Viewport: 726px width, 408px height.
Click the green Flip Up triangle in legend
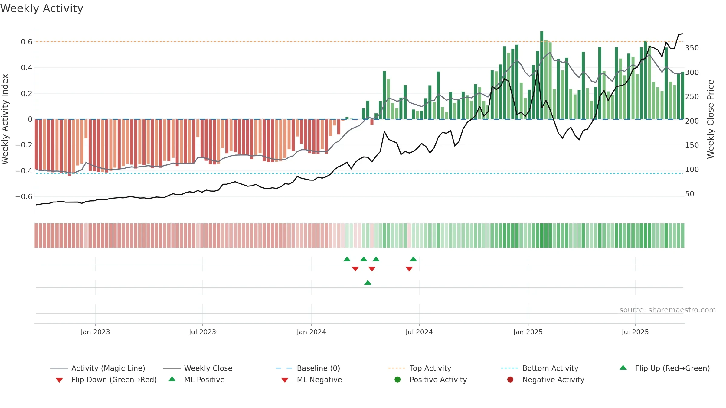pos(623,368)
